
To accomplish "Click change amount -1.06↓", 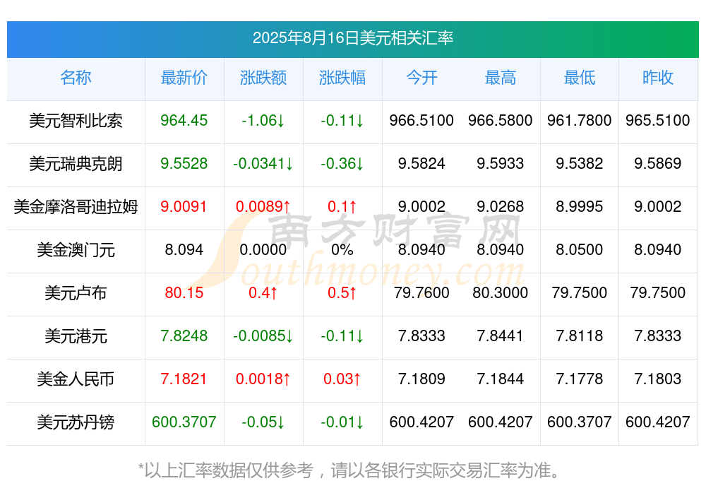I will [263, 120].
